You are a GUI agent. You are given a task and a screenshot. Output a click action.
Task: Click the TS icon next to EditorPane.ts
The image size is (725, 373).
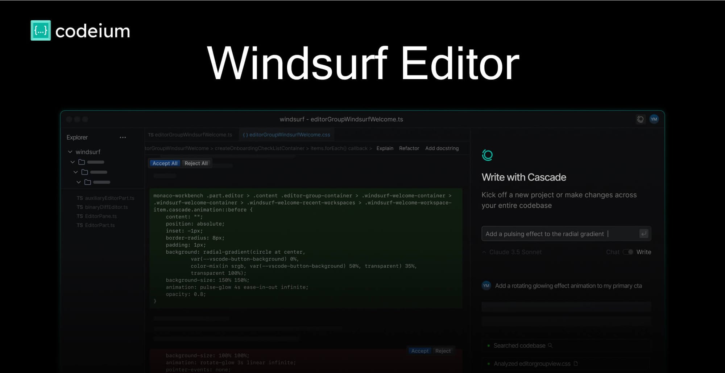[80, 216]
